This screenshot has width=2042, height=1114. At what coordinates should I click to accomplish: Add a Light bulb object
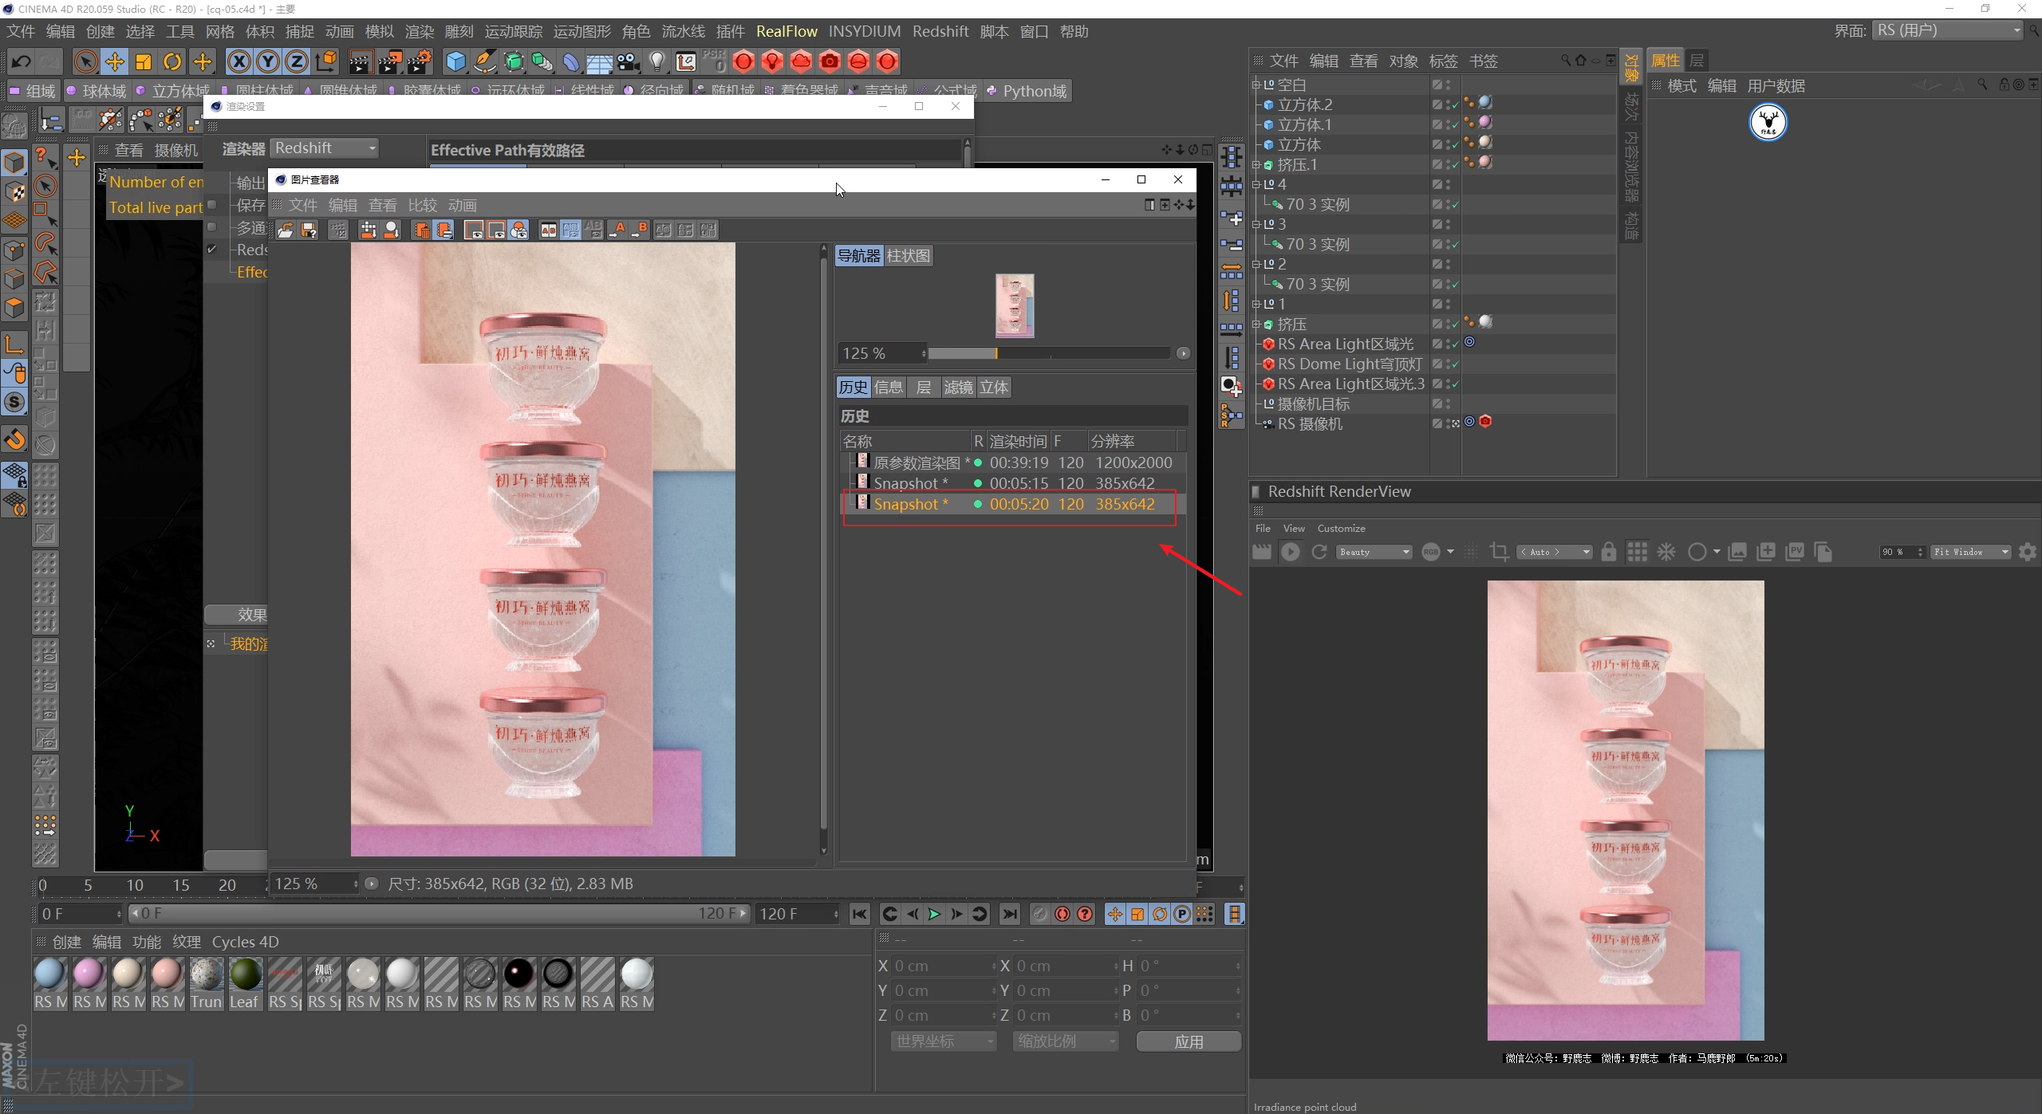pyautogui.click(x=657, y=61)
